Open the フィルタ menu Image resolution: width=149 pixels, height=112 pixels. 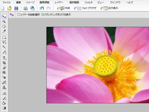pos(88,2)
